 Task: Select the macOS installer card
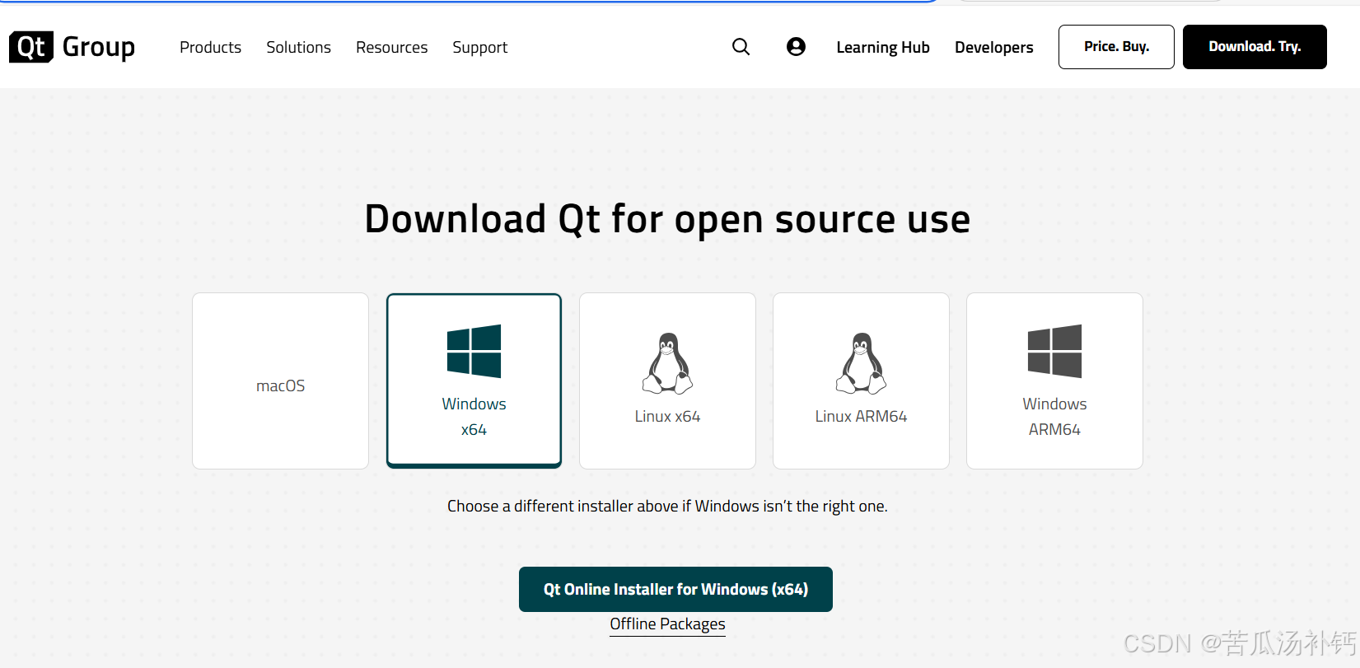click(x=280, y=381)
